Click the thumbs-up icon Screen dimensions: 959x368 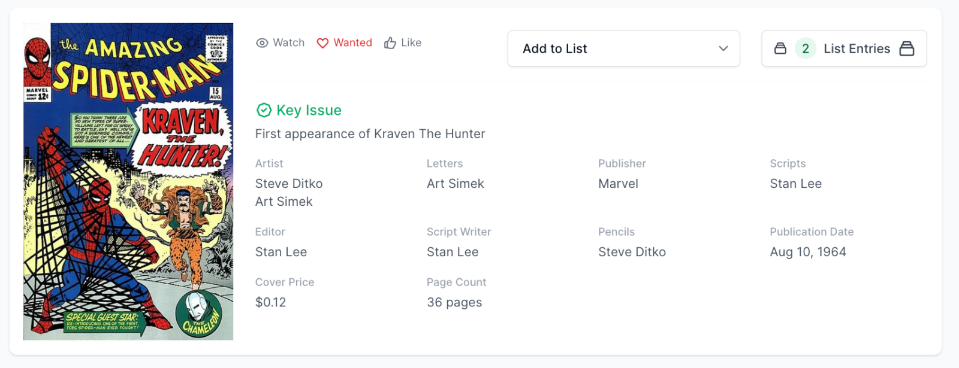point(390,43)
